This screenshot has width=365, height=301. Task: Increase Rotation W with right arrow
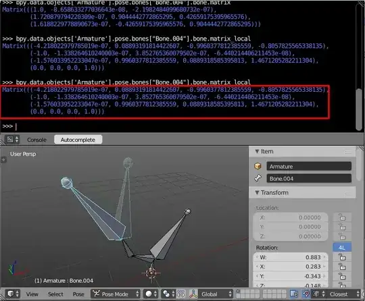coord(324,257)
